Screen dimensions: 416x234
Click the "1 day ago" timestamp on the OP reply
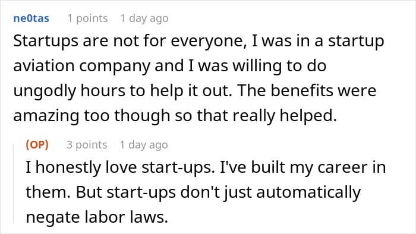[144, 145]
